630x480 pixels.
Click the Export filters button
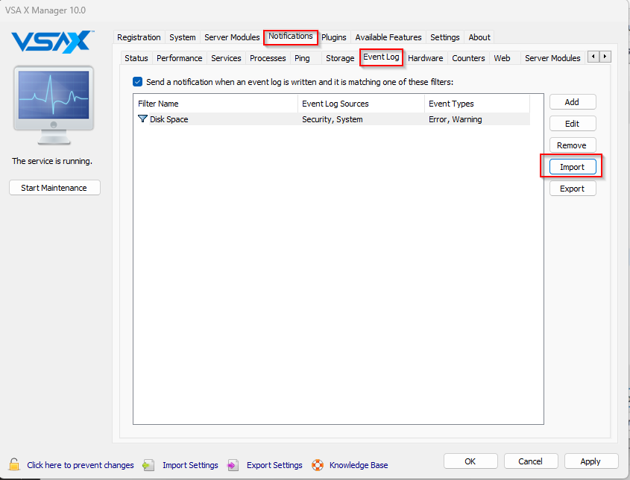point(573,189)
